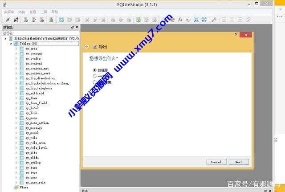
Task: Select the ay_slide table row
Action: [32, 158]
